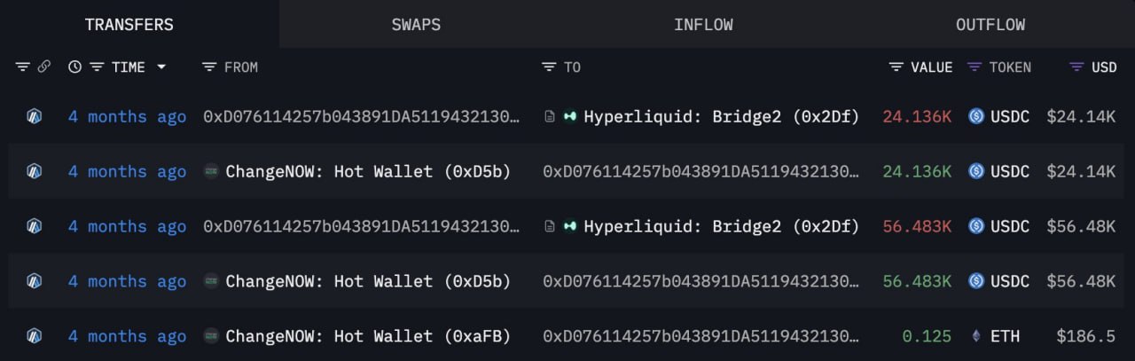Click the TRANSFERS tab

pyautogui.click(x=129, y=25)
